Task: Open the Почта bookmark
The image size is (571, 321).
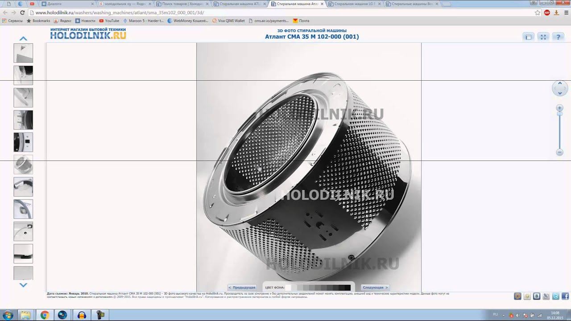Action: pos(301,21)
